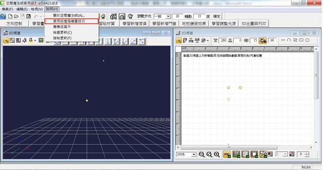Screen dimensions: 323x170
Task: Expand the lamp icon dropdown arrow in 3D view
Action: click(x=35, y=40)
